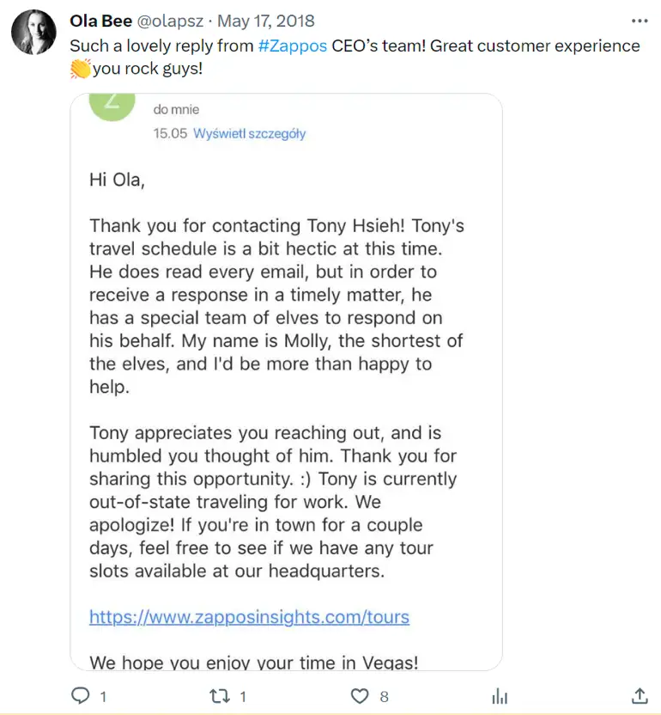Open Ola Bee's profile via her name
Screen dimensions: 661x715
[102, 20]
